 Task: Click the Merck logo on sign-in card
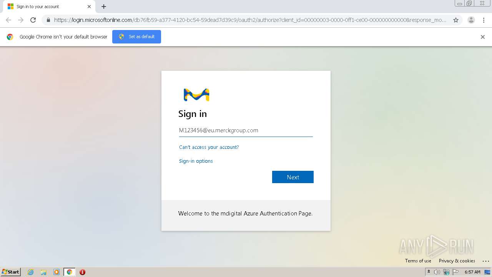tap(196, 95)
